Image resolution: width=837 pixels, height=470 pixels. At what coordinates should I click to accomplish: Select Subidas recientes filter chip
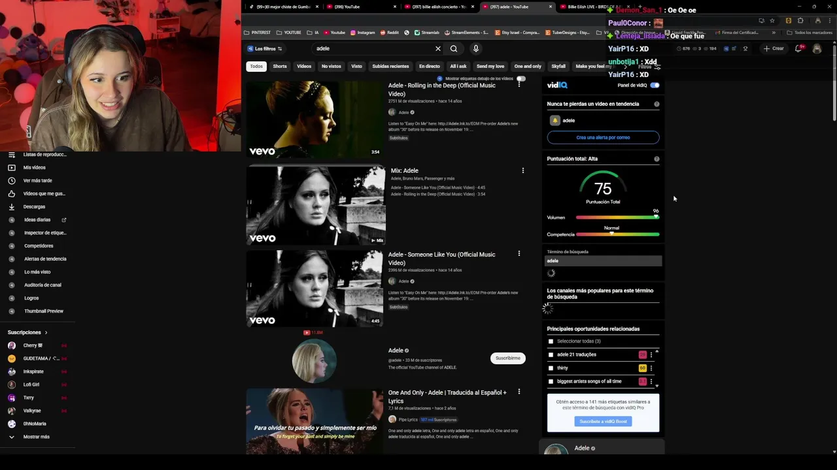[390, 66]
